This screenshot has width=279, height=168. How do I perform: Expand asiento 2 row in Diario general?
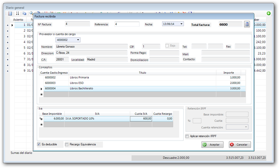tap(7, 31)
